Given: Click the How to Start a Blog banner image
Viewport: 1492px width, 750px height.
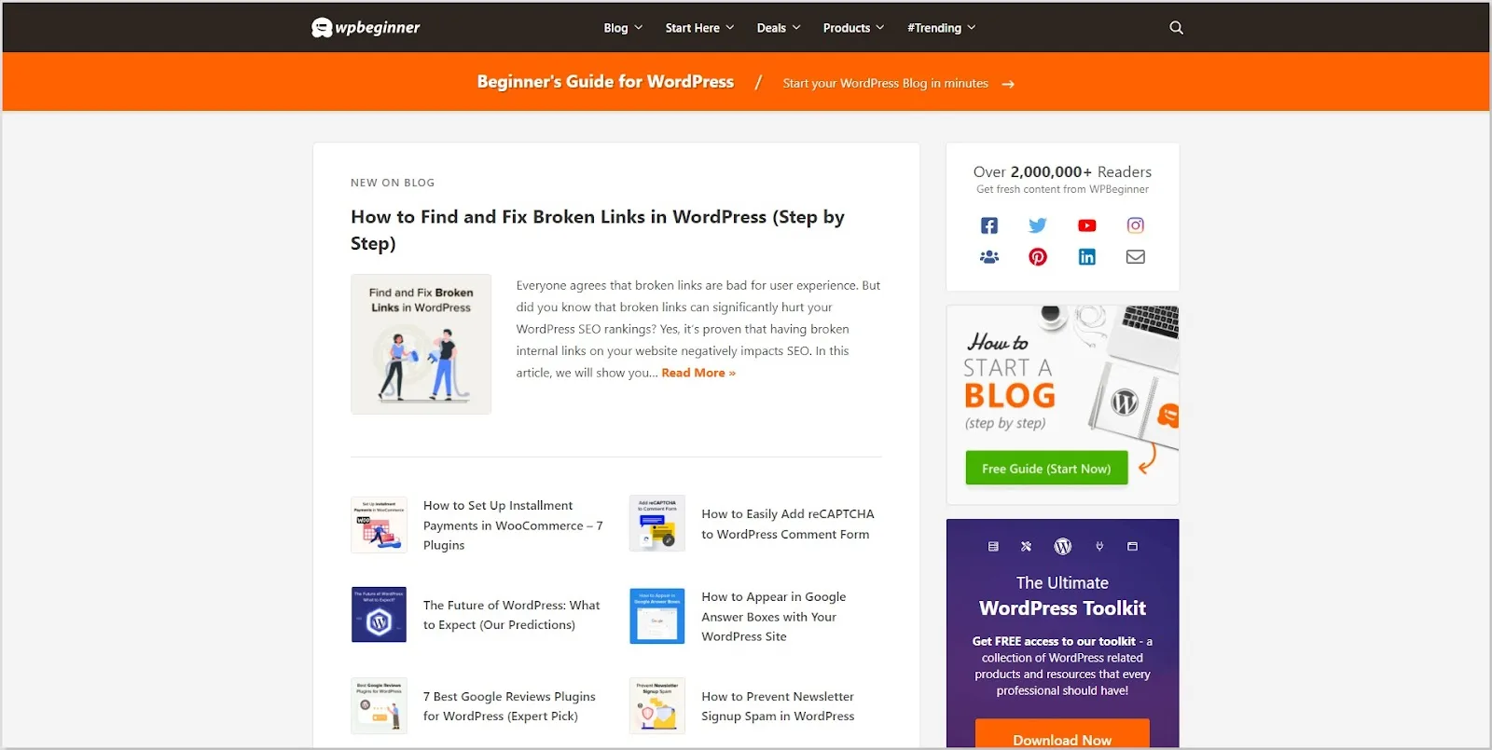Looking at the screenshot, I should [1062, 405].
